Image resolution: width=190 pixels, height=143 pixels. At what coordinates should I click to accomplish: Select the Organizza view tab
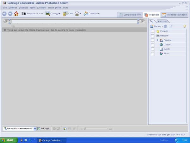click(x=151, y=15)
